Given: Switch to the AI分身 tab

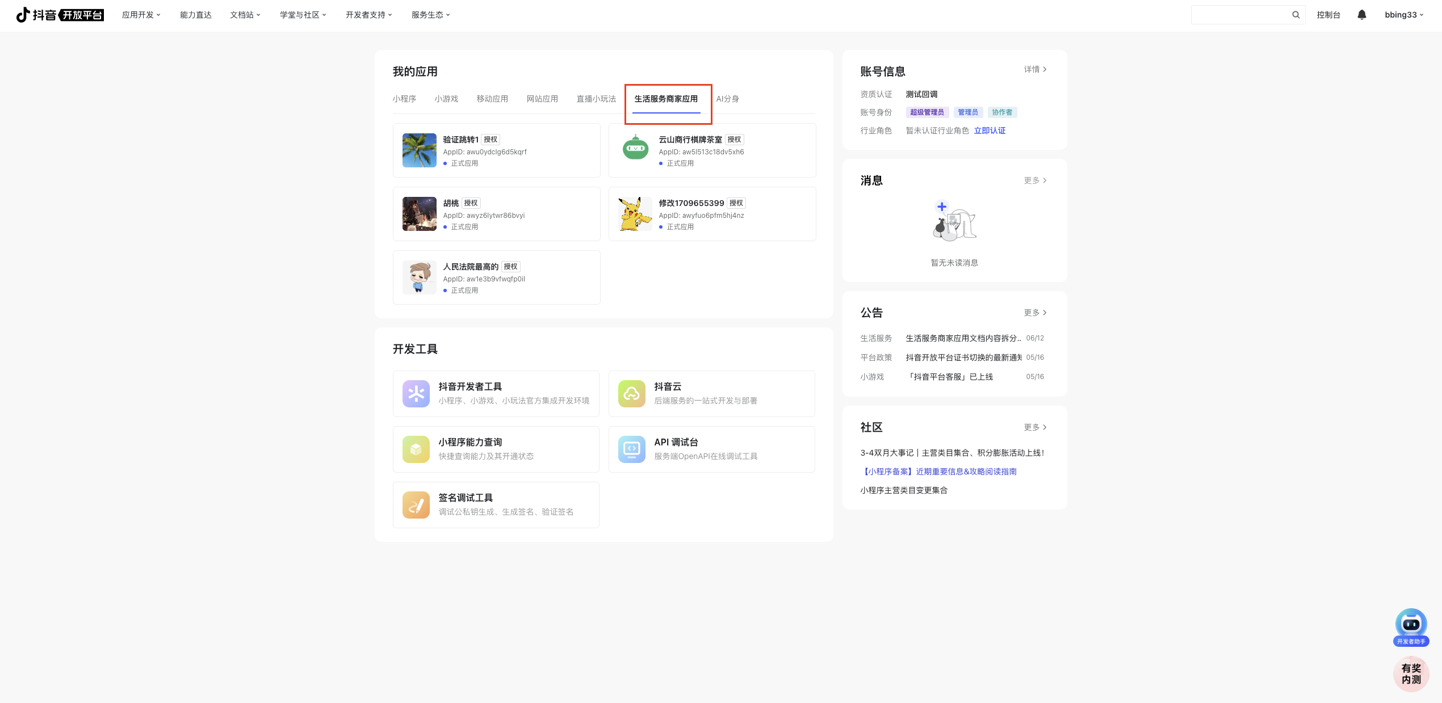Looking at the screenshot, I should point(728,99).
